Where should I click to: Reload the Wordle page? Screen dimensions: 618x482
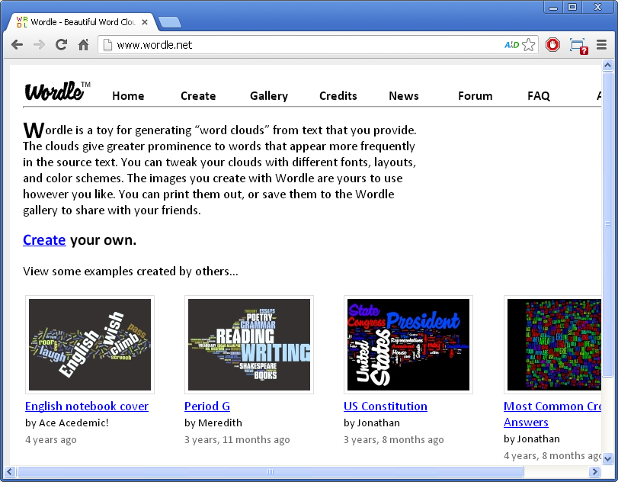point(61,44)
